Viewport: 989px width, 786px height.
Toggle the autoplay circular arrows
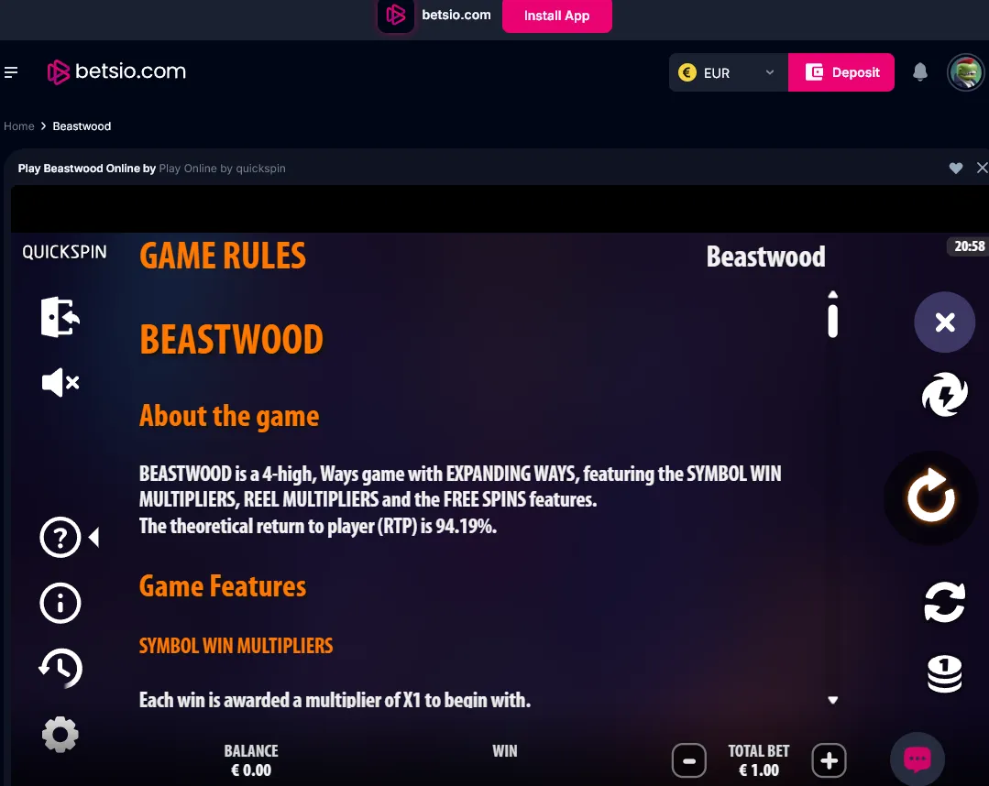(945, 602)
